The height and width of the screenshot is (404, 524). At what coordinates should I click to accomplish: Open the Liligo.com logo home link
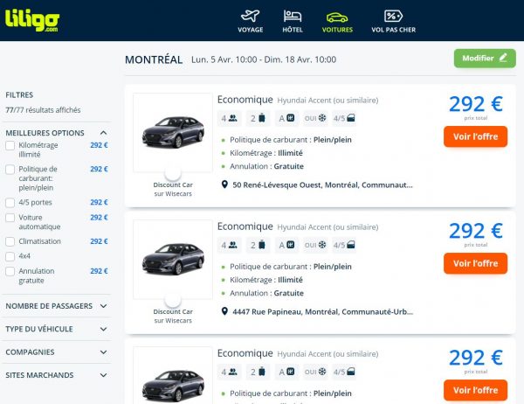(32, 20)
